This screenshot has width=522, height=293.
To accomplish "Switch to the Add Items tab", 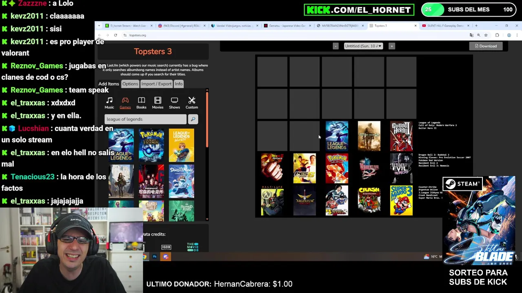I will pos(108,84).
